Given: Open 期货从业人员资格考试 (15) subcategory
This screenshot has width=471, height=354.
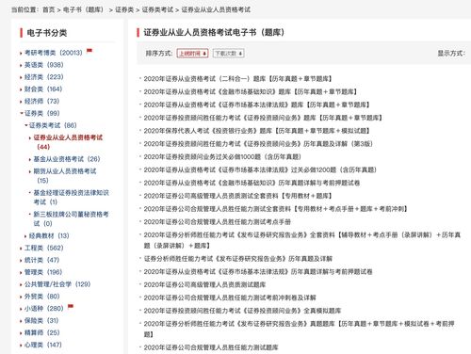Looking at the screenshot, I should 65,176.
